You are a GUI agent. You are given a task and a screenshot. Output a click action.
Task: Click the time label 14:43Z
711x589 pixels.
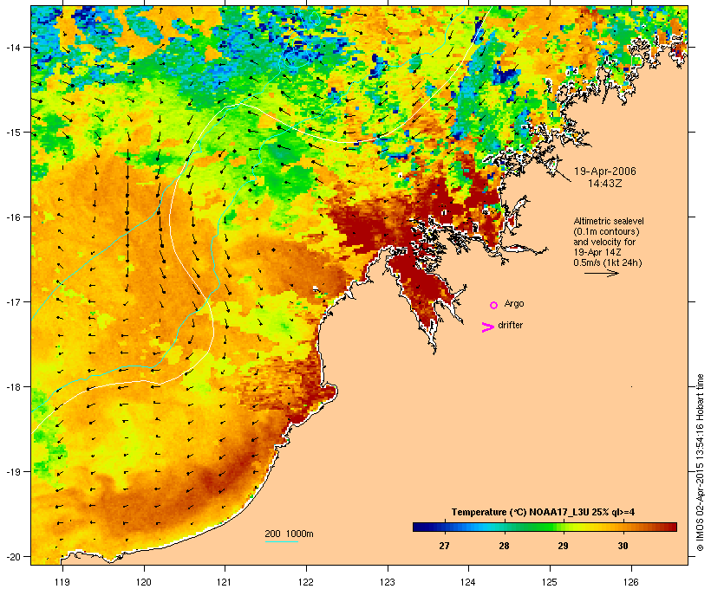pyautogui.click(x=605, y=184)
